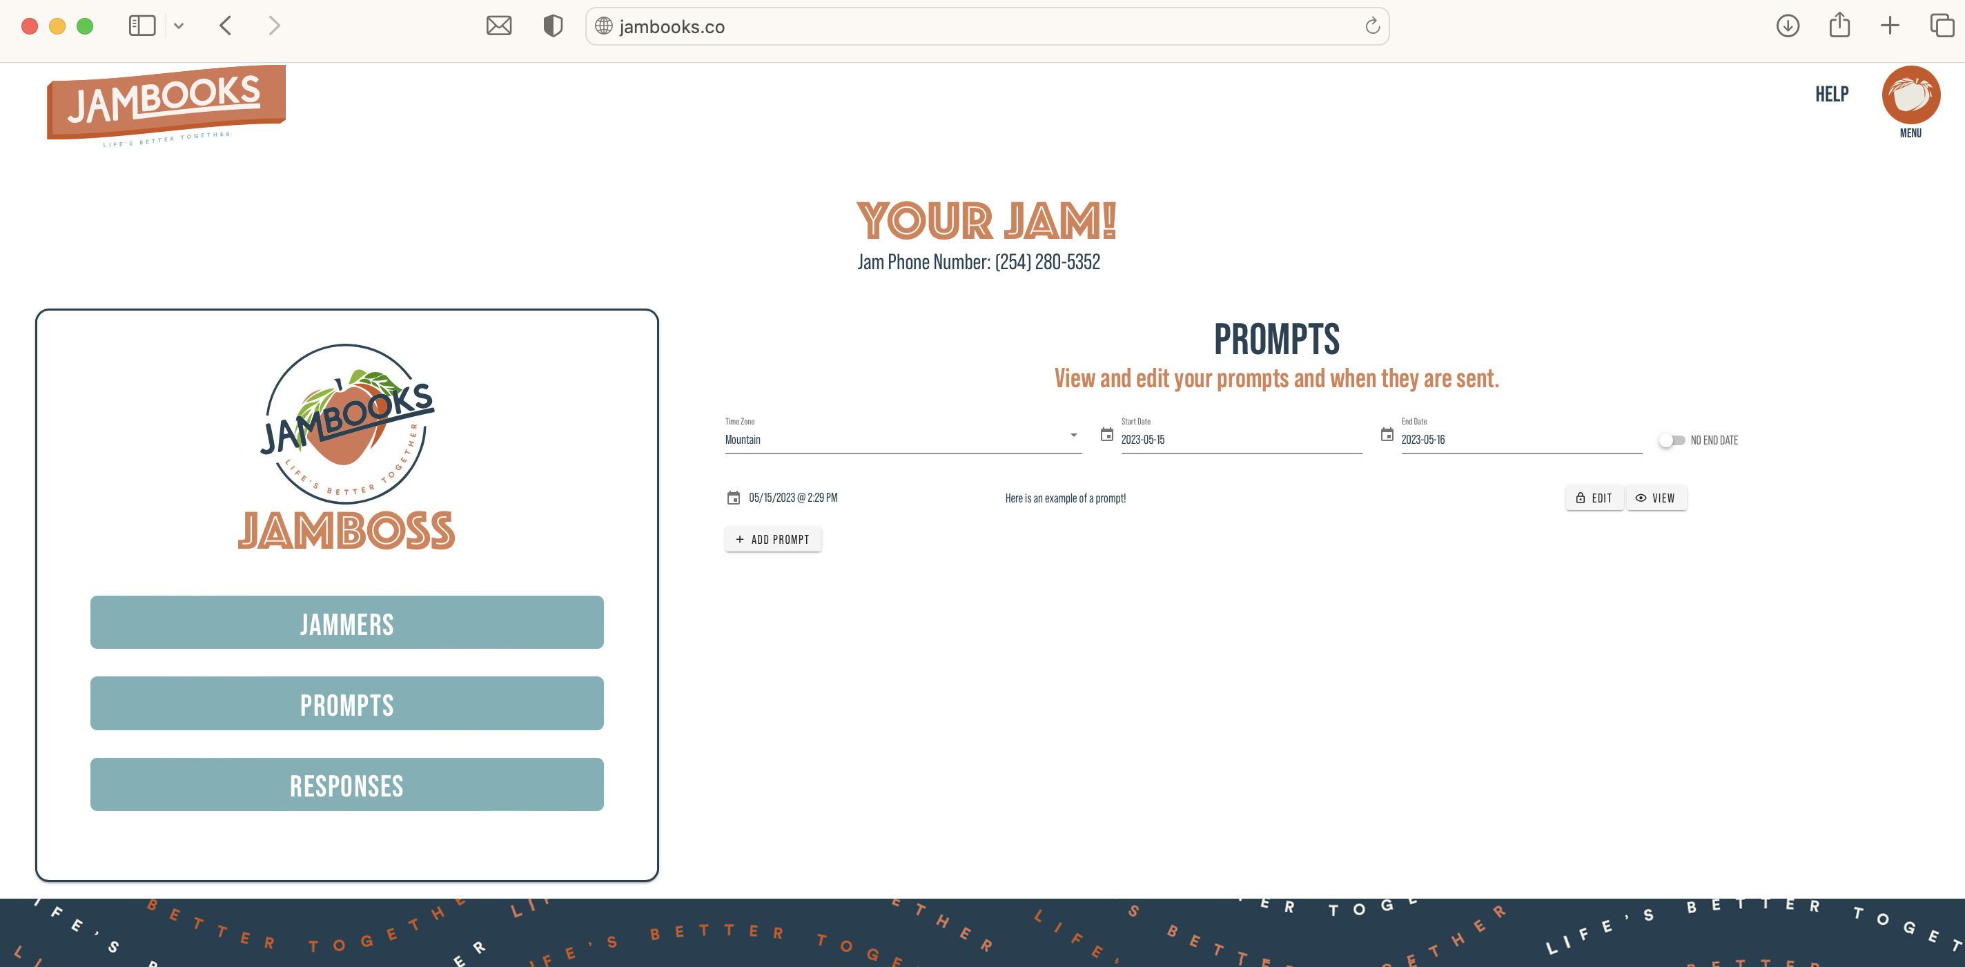Image resolution: width=1965 pixels, height=967 pixels.
Task: Open the PROMPTS section
Action: [347, 703]
